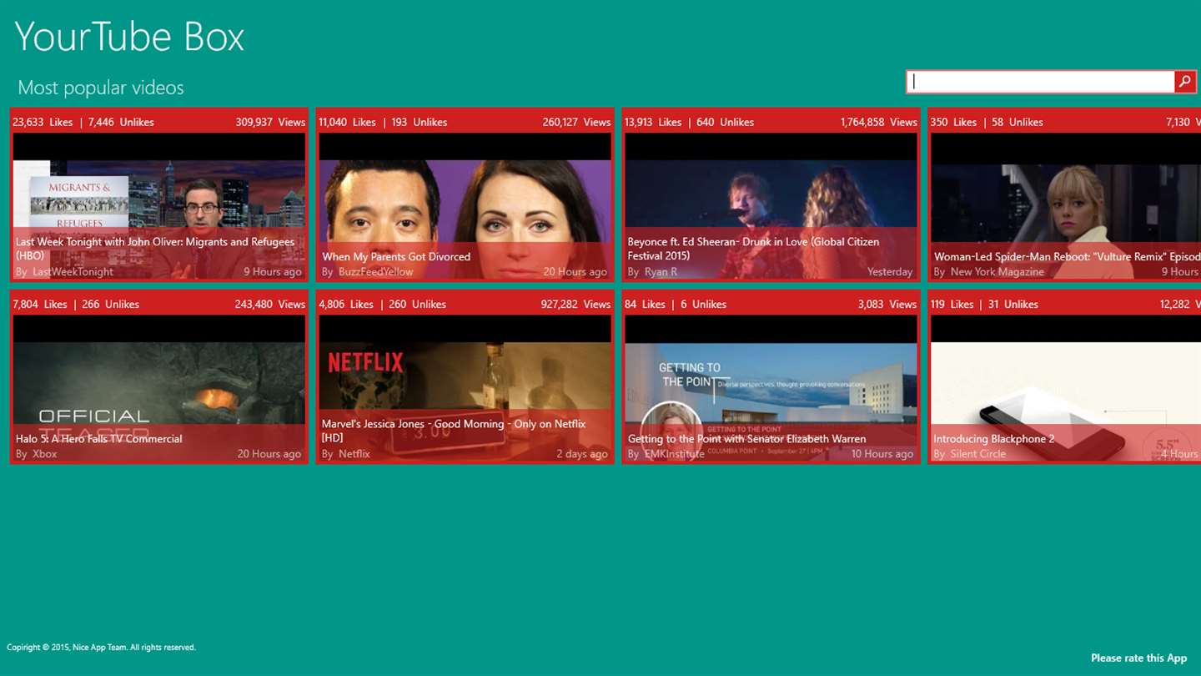Click the 'By Netflix' channel name

(345, 454)
